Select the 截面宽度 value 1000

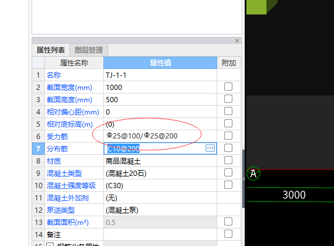point(114,88)
